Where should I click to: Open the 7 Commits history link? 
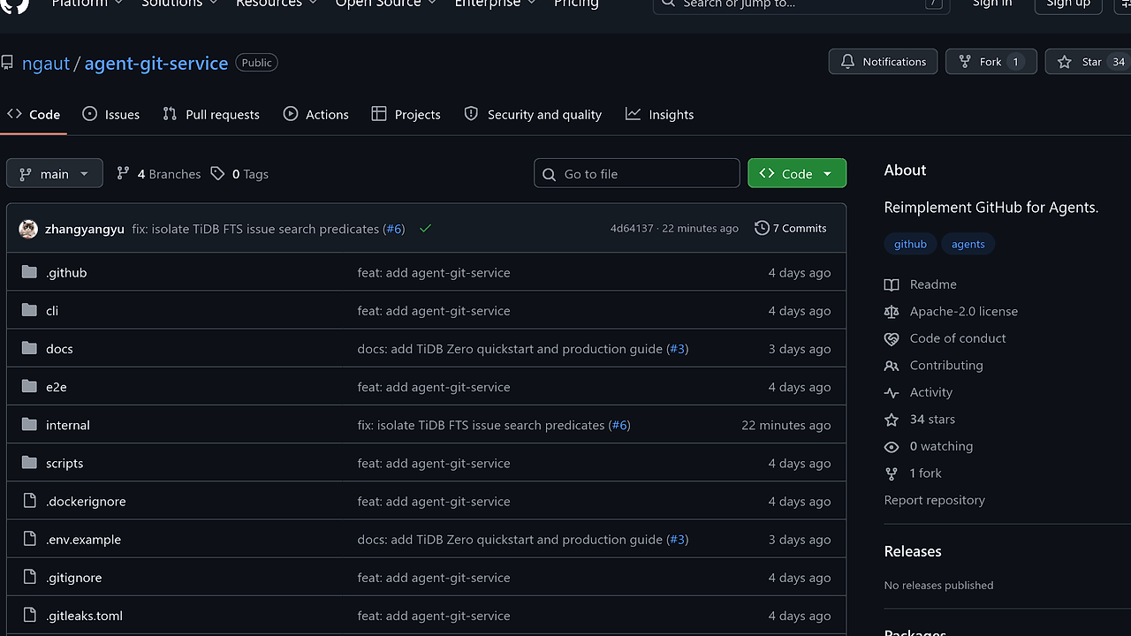pos(791,228)
